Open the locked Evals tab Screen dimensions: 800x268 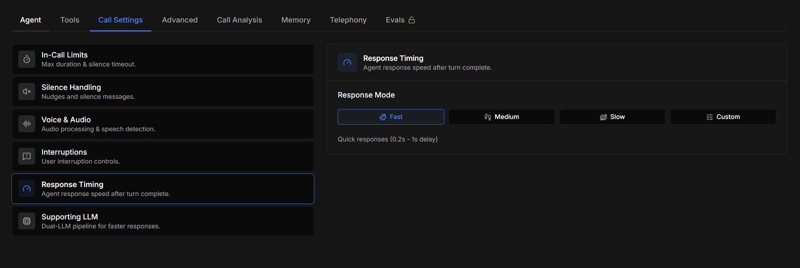(400, 20)
